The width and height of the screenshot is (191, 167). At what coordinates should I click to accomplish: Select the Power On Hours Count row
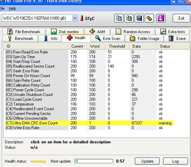[89, 76]
